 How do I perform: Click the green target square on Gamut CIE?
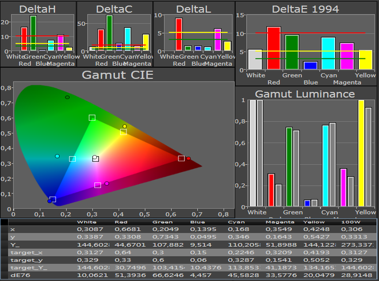pyautogui.click(x=92, y=118)
